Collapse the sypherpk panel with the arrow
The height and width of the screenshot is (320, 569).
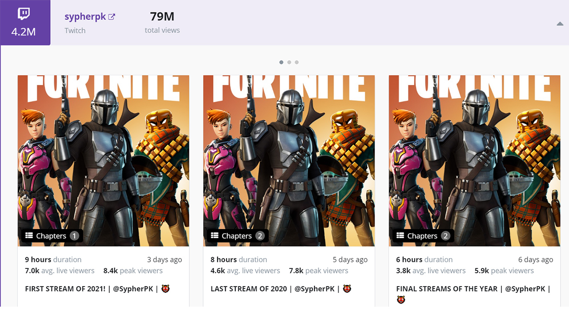click(560, 24)
